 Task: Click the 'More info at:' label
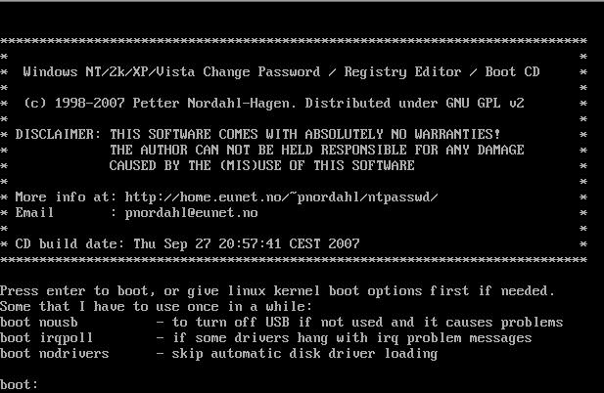point(66,196)
